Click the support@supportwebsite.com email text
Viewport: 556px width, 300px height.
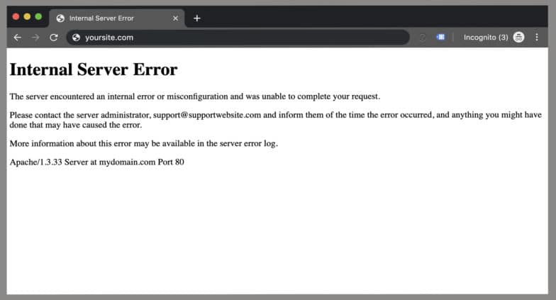[207, 115]
